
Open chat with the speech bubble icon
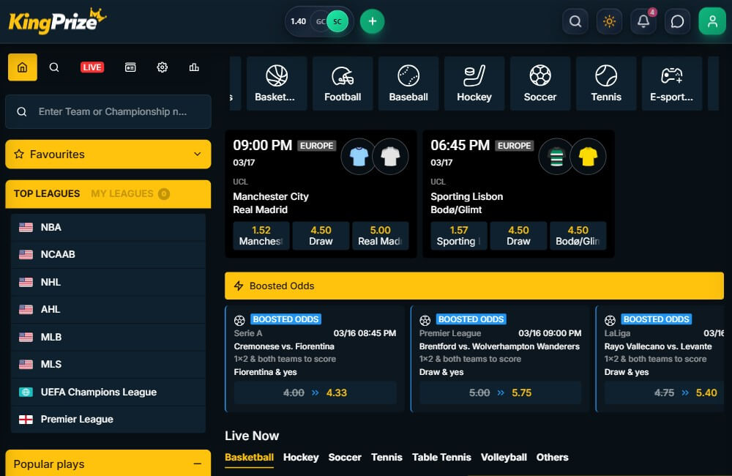tap(677, 21)
